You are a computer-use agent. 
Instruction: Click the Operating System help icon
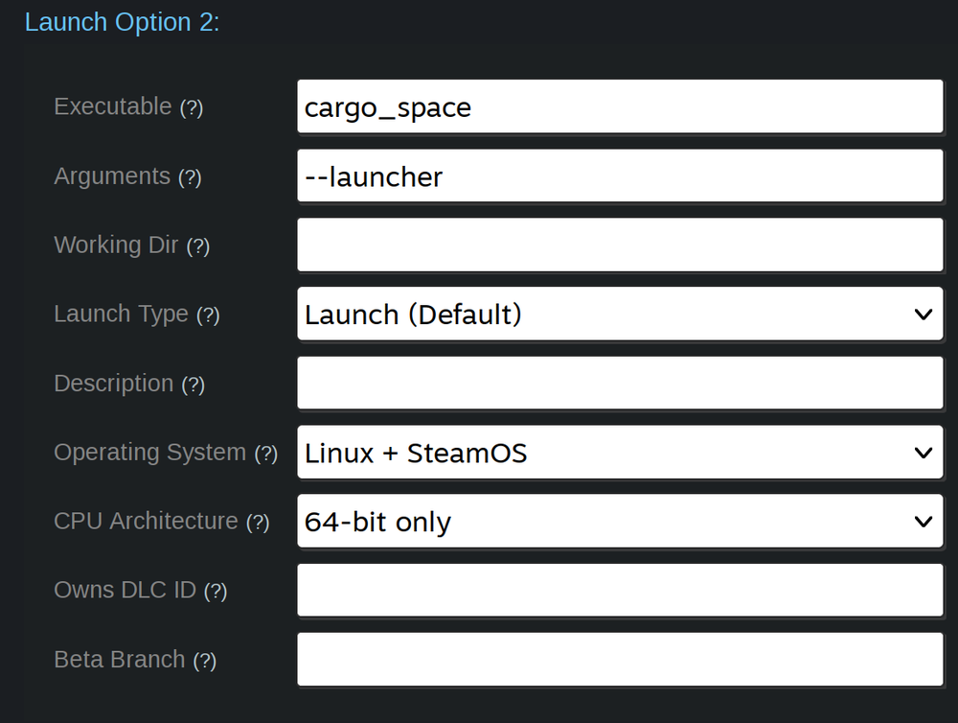tap(264, 454)
